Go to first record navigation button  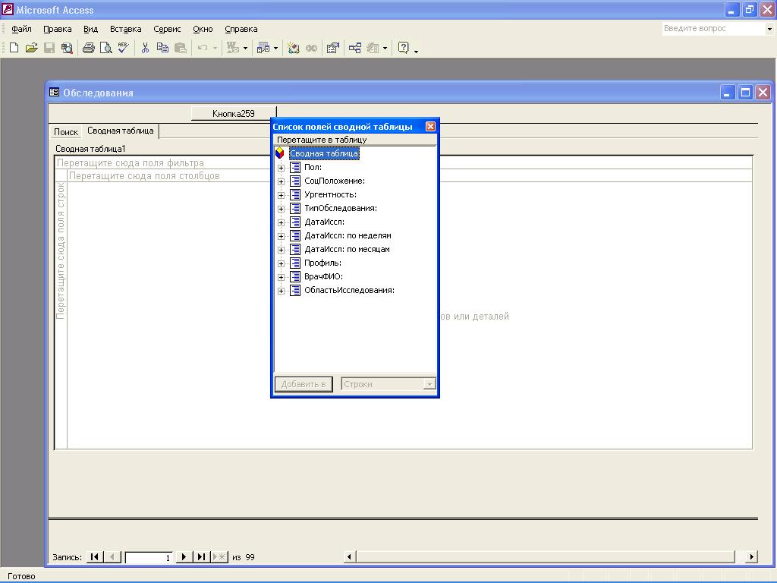coord(94,556)
